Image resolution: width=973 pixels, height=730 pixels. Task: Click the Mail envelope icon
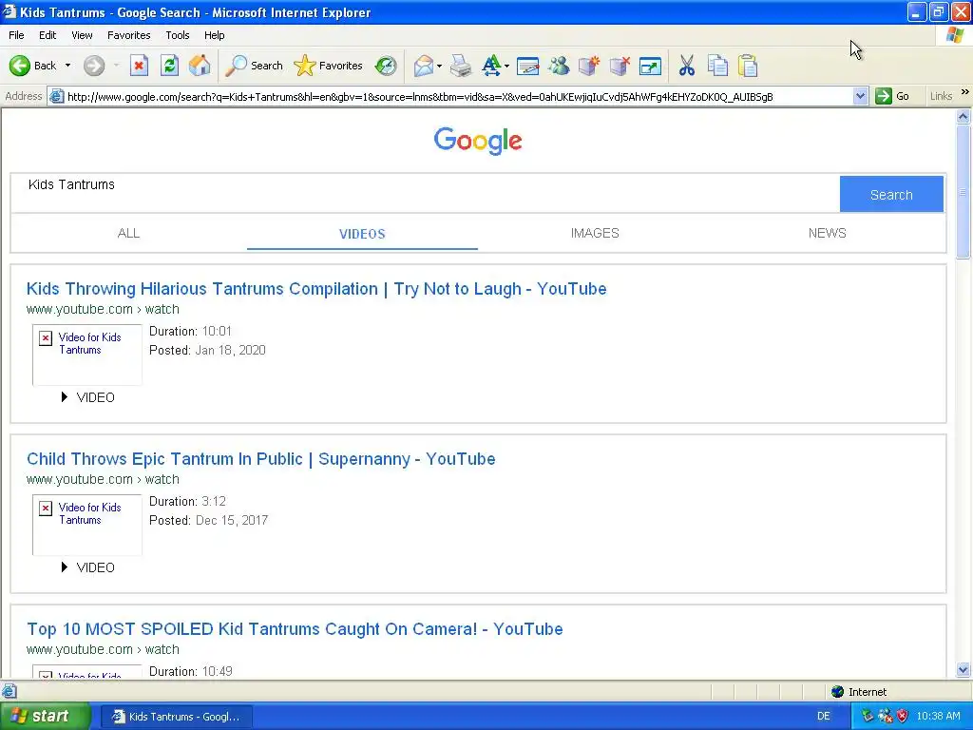tap(424, 66)
